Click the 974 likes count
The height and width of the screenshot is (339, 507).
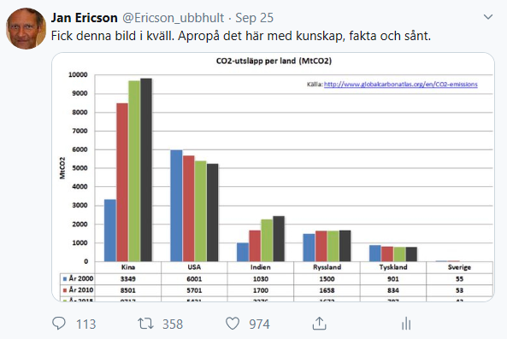coord(259,324)
